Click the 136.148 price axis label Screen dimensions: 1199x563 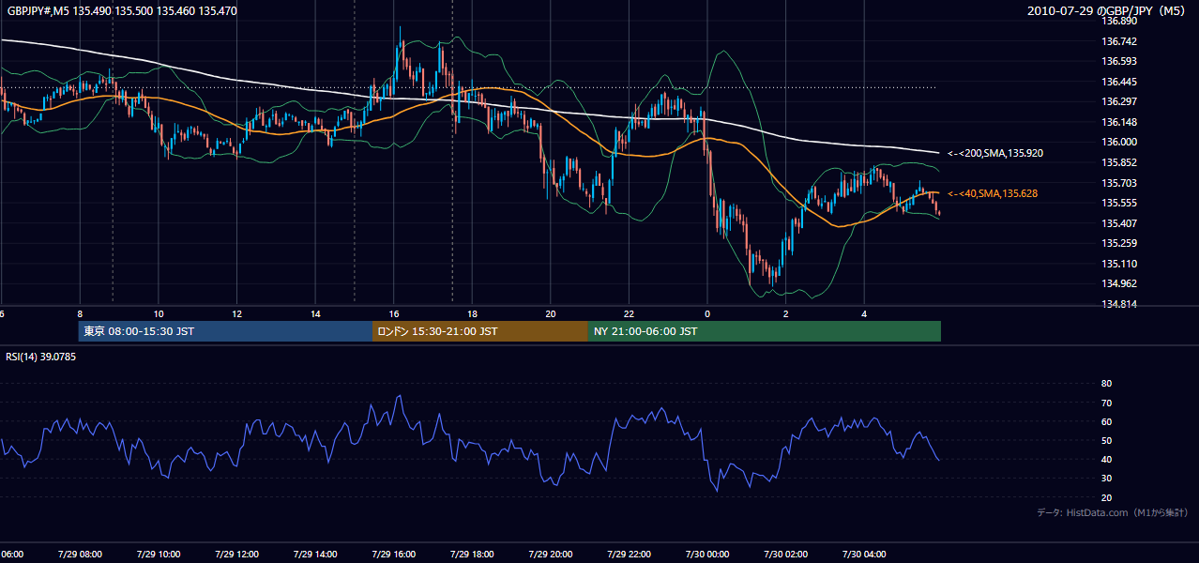click(x=1119, y=122)
